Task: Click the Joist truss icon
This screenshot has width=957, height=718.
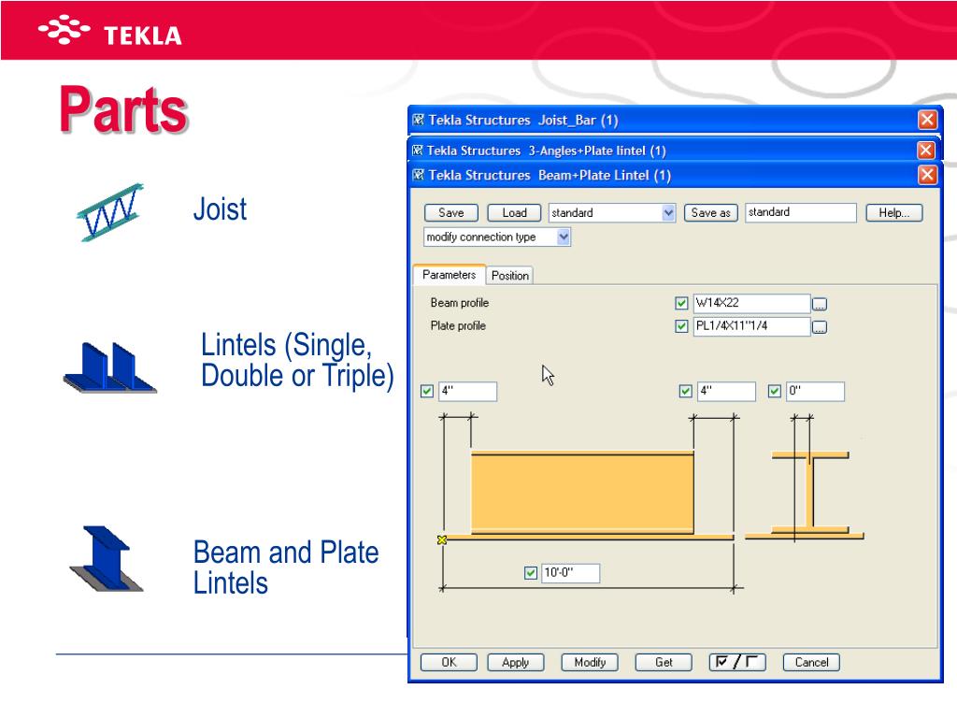Action: pyautogui.click(x=110, y=212)
